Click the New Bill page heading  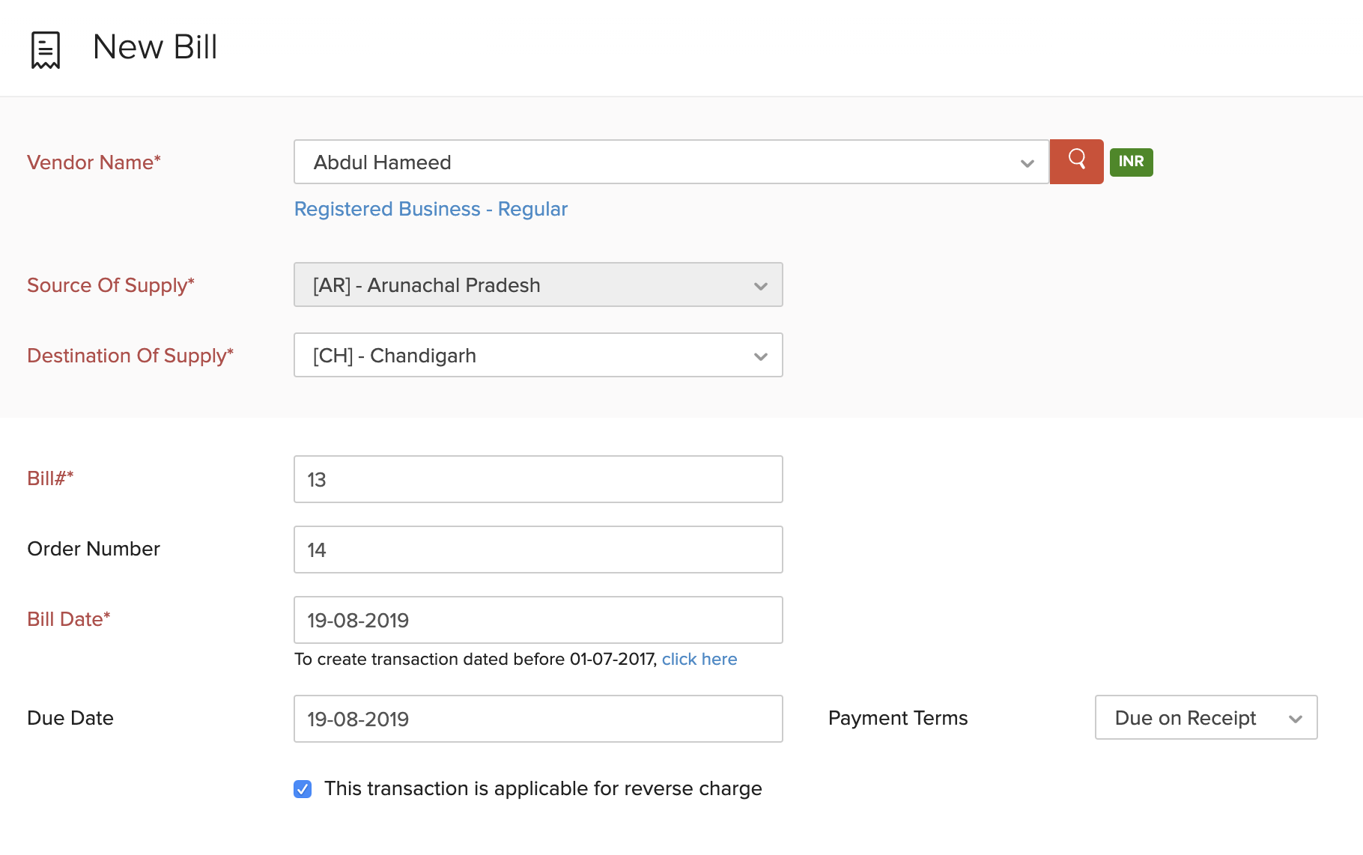pyautogui.click(x=155, y=47)
